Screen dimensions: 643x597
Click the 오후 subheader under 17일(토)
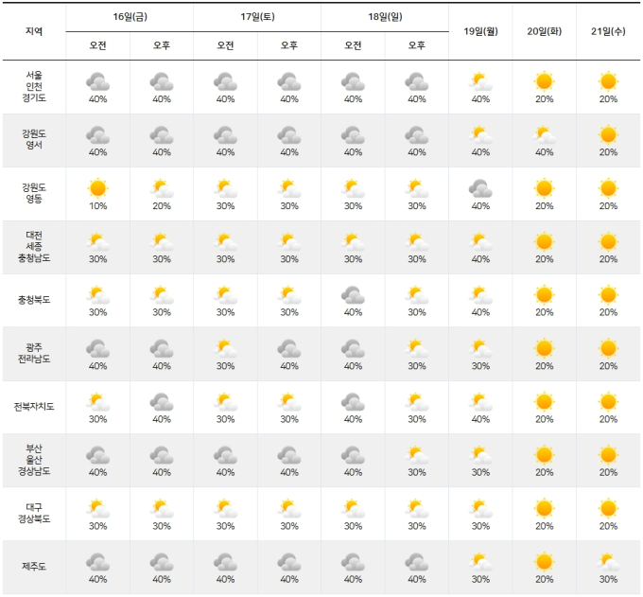(289, 45)
